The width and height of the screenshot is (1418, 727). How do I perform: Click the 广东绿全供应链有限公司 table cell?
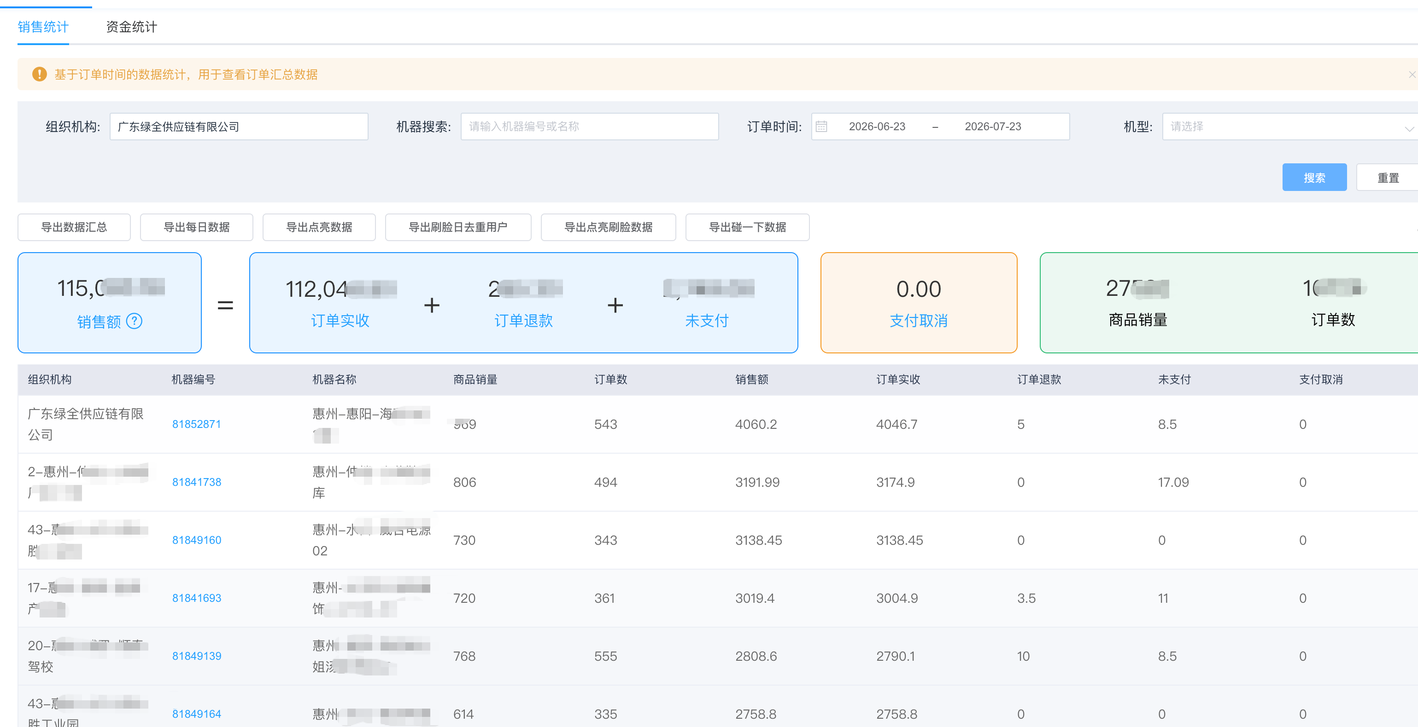click(x=85, y=424)
